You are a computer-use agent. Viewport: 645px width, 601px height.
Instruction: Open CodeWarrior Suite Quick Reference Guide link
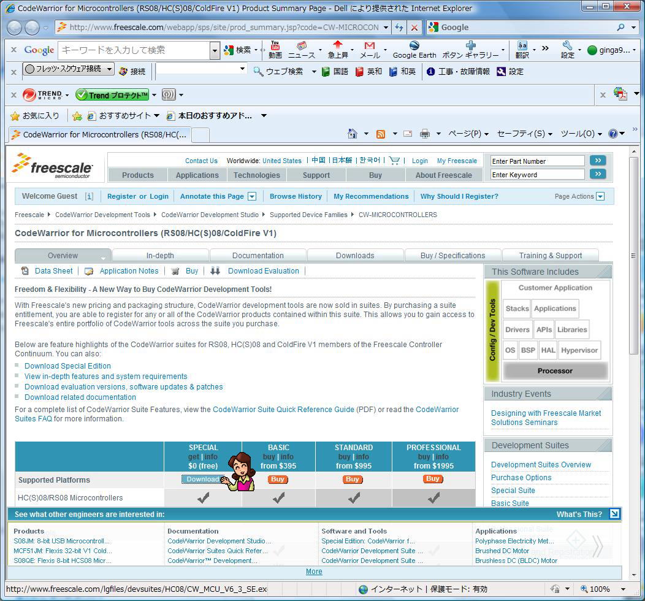pyautogui.click(x=283, y=410)
